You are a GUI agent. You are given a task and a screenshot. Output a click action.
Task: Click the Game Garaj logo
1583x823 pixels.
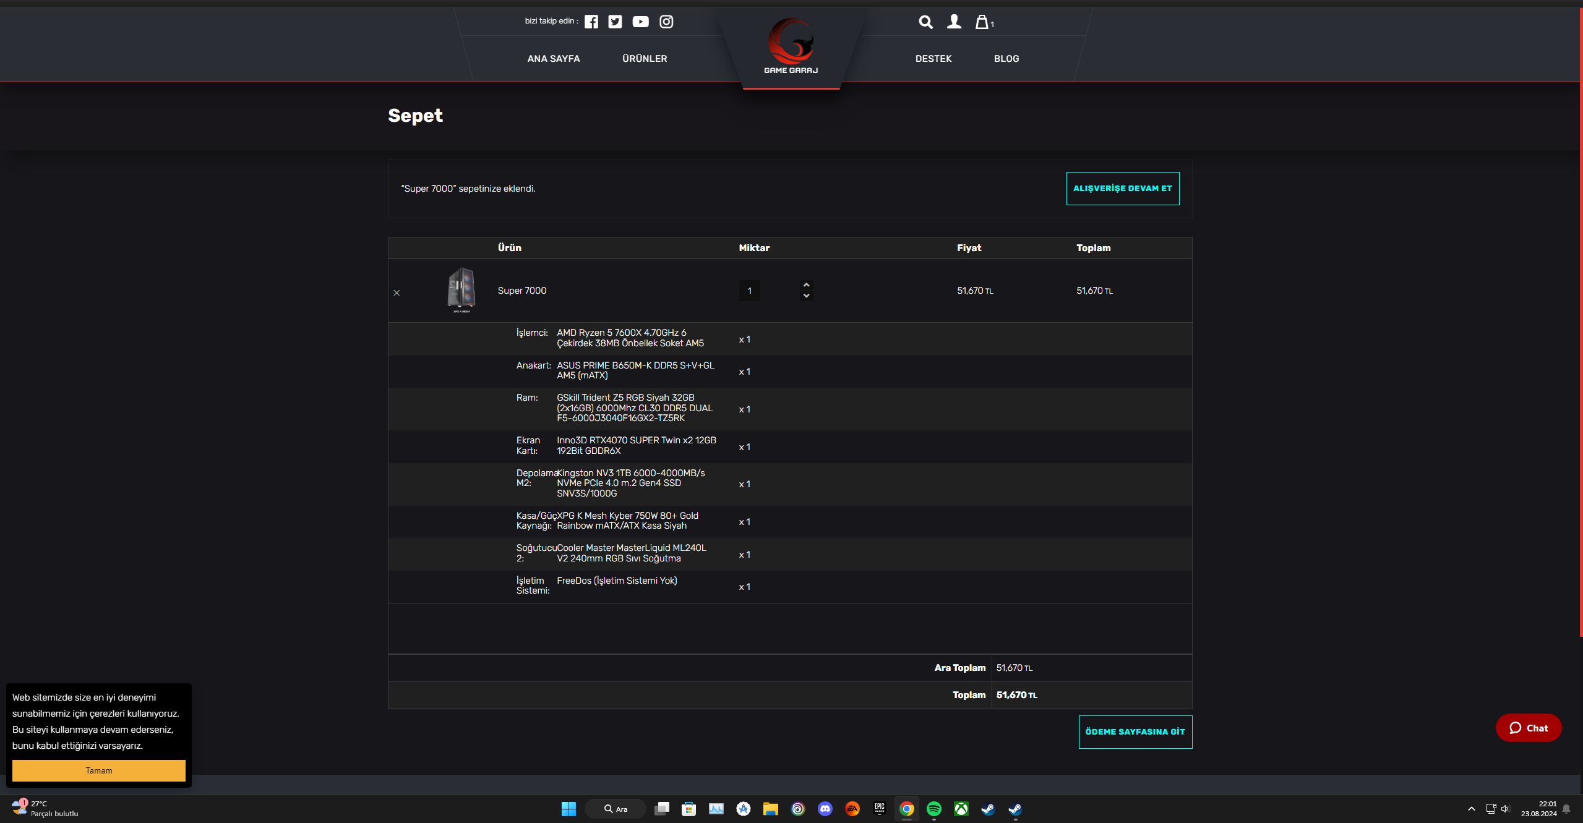click(791, 46)
